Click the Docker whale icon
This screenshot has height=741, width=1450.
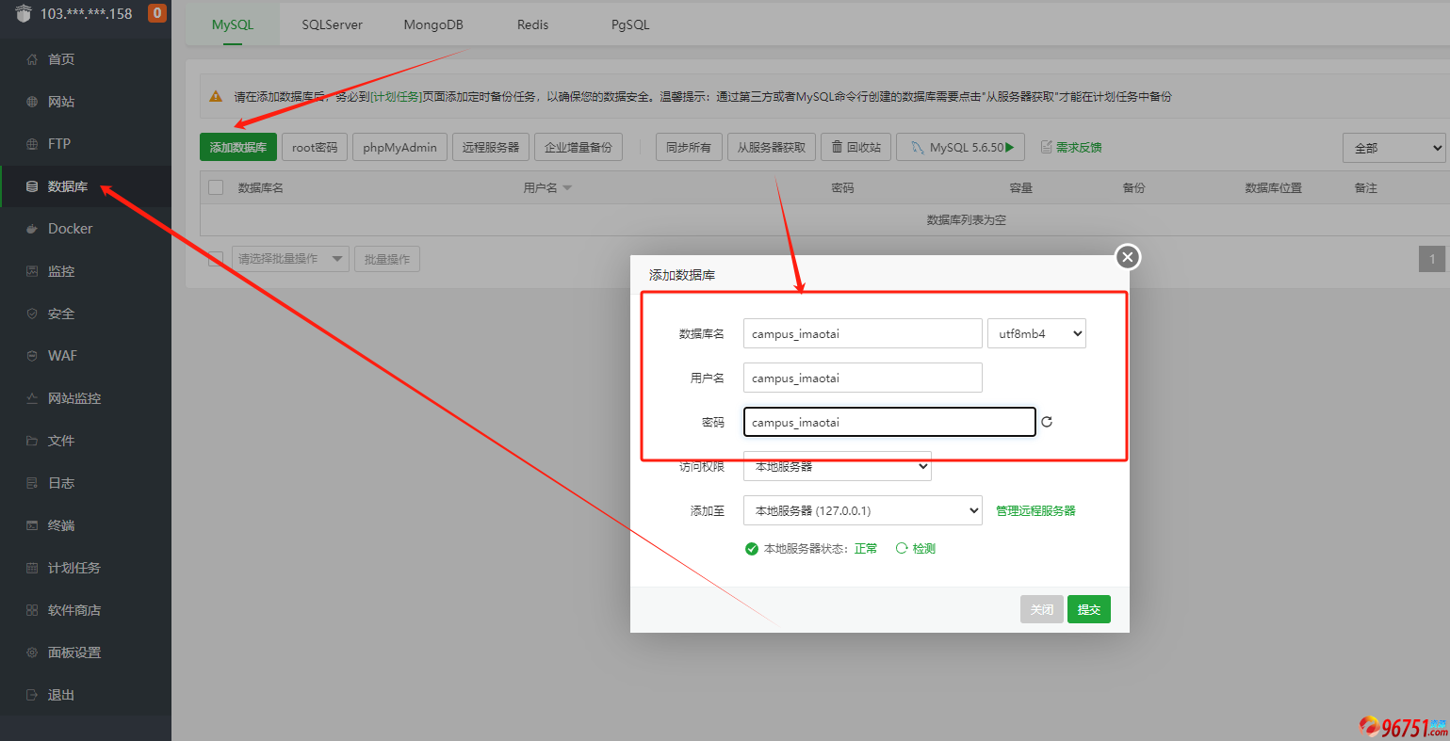tap(32, 229)
